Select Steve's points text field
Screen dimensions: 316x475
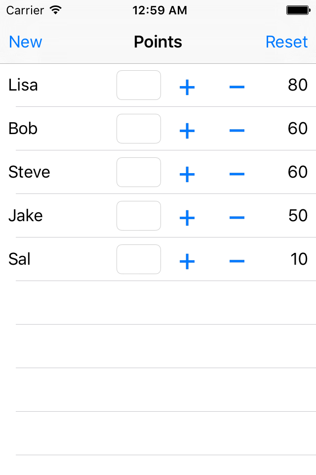(x=138, y=172)
